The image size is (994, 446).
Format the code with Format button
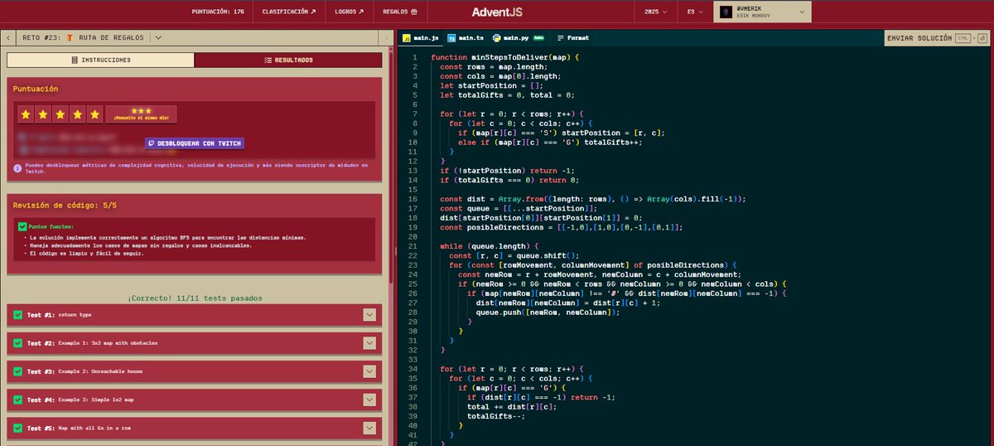click(572, 38)
